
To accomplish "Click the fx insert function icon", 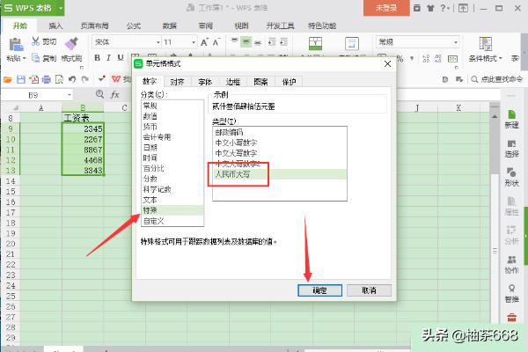I will [x=114, y=93].
